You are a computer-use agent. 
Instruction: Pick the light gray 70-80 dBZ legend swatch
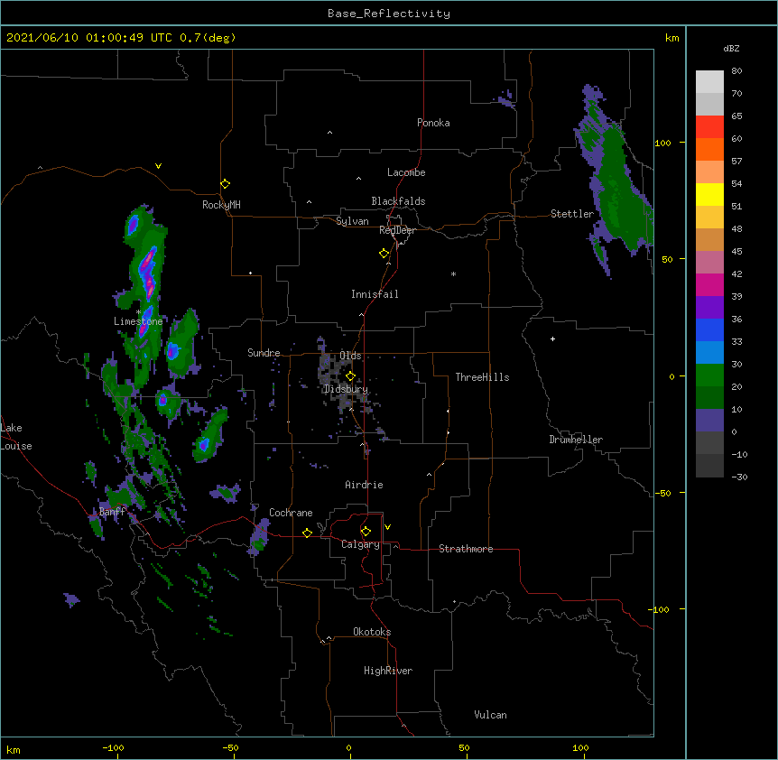click(709, 82)
